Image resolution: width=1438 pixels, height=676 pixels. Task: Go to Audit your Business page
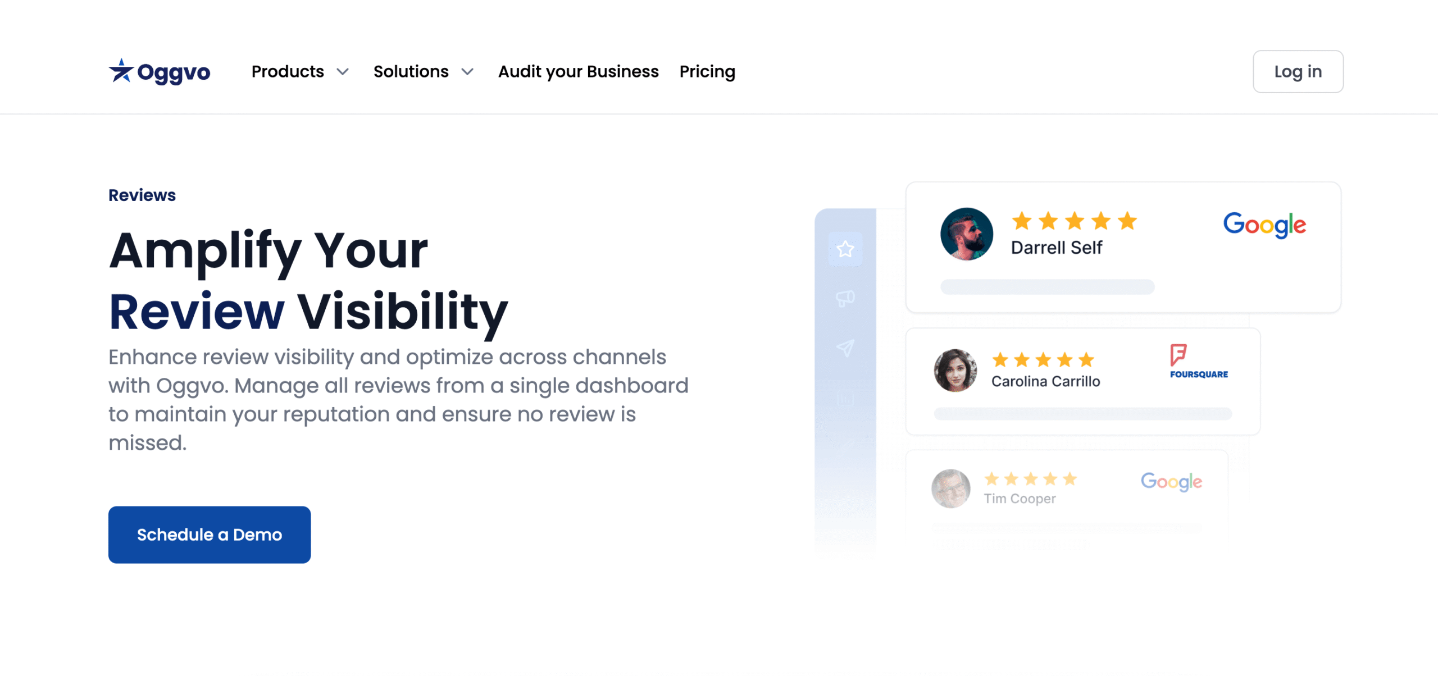coord(578,72)
